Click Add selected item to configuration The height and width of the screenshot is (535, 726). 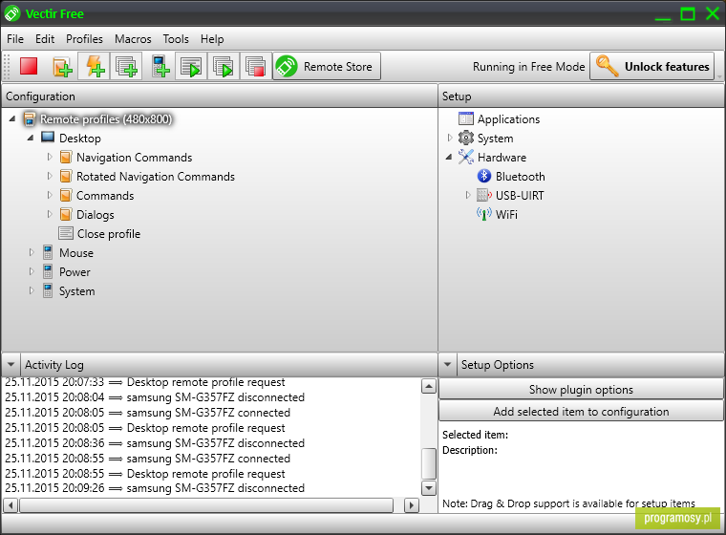(581, 412)
